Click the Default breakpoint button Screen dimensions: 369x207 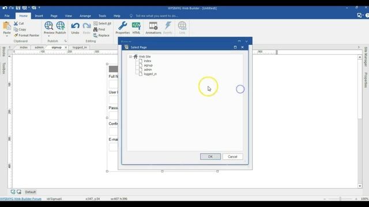coord(31,192)
